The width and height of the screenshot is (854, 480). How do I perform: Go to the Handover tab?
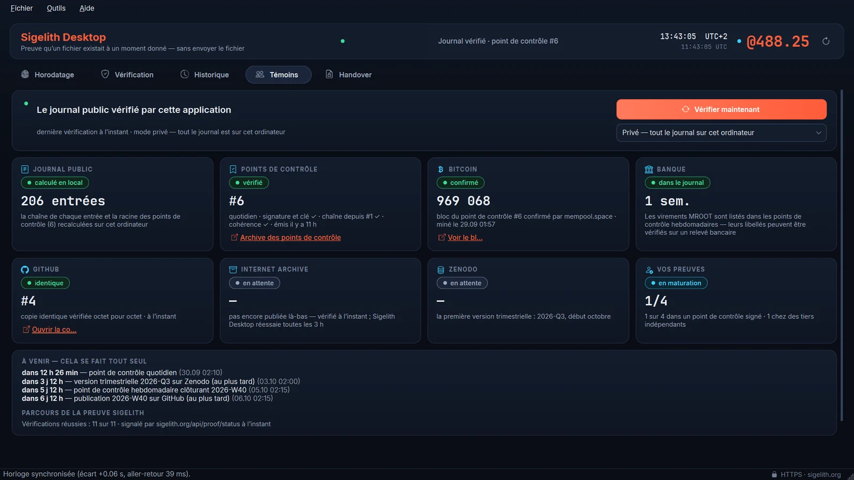click(349, 75)
